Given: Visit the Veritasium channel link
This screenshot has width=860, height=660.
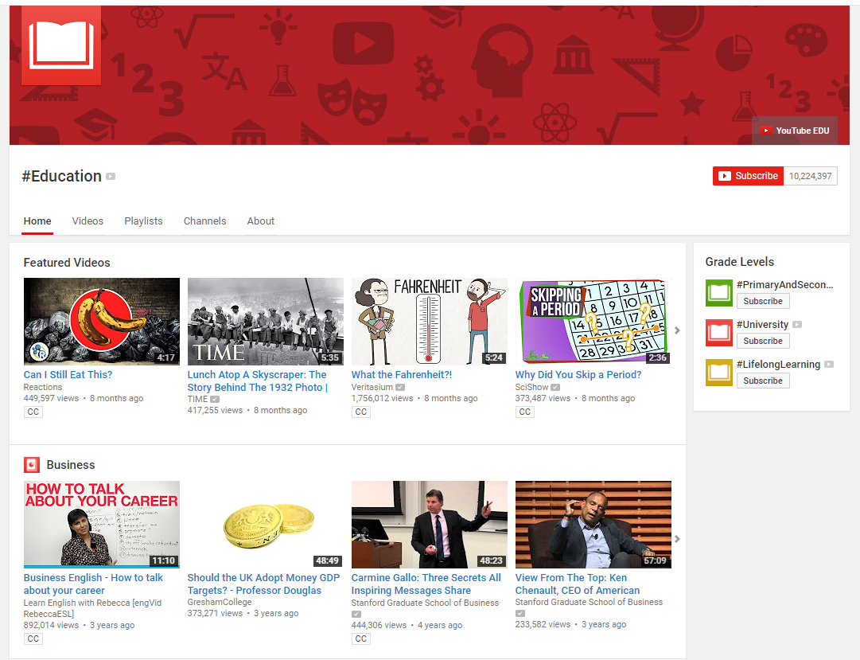Looking at the screenshot, I should [372, 387].
